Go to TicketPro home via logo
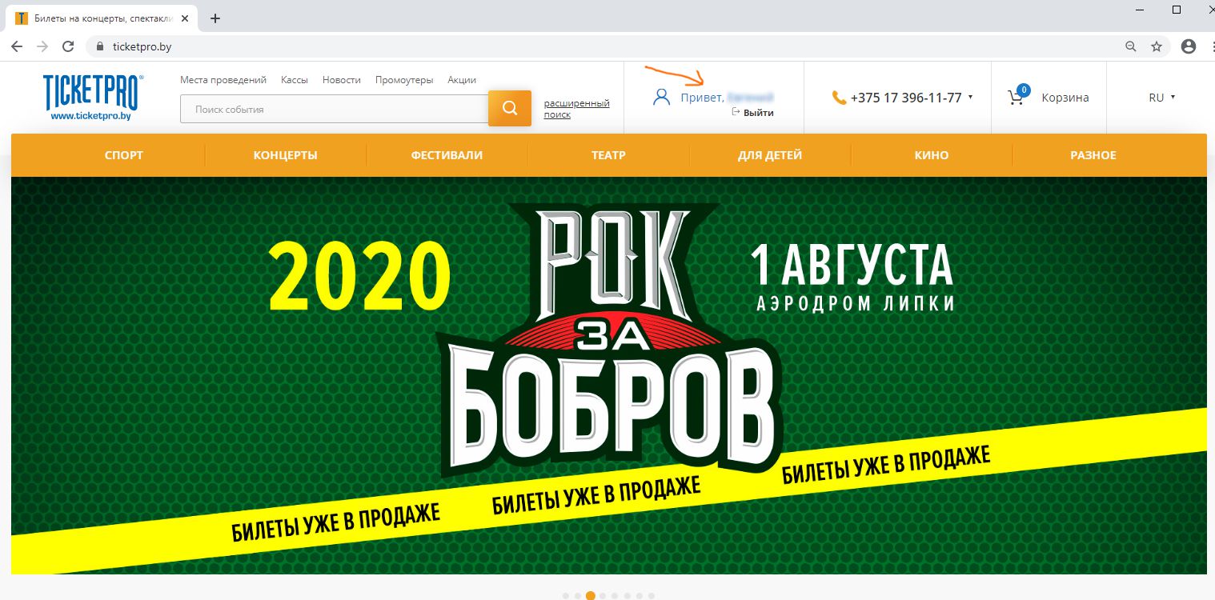Viewport: 1215px width, 600px height. (93, 98)
